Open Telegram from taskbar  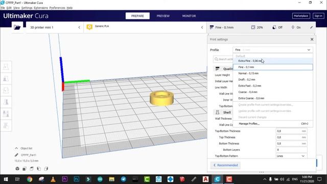point(124,179)
